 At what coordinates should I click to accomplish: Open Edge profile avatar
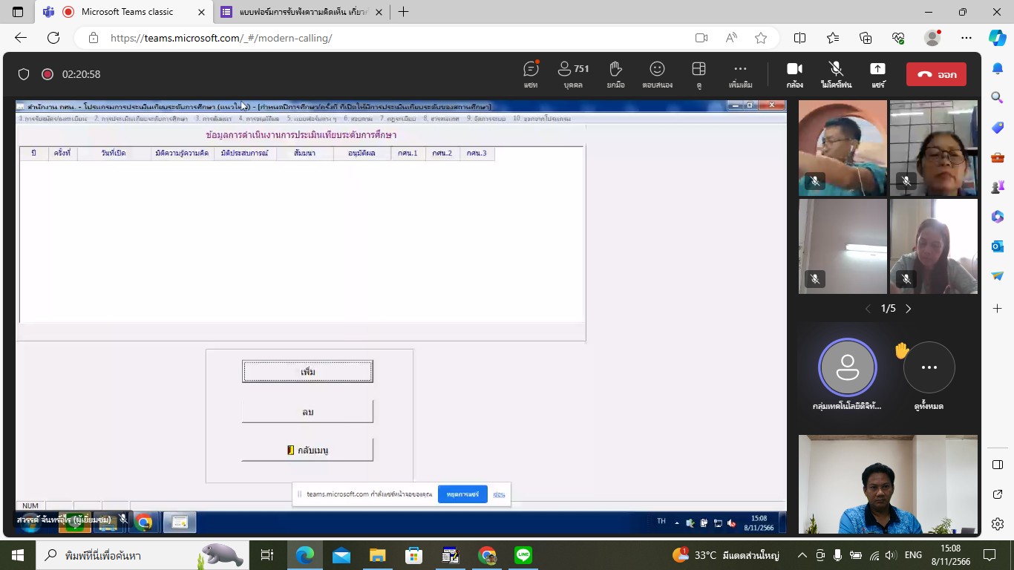click(x=932, y=38)
